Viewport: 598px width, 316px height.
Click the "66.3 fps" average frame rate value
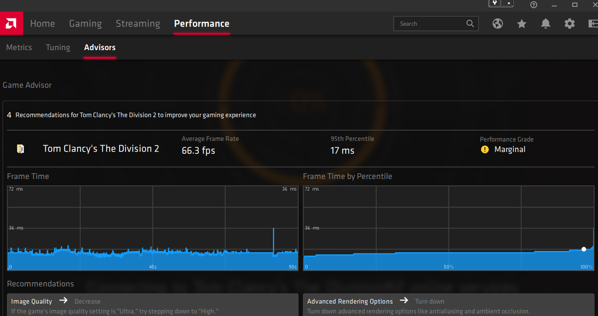198,151
